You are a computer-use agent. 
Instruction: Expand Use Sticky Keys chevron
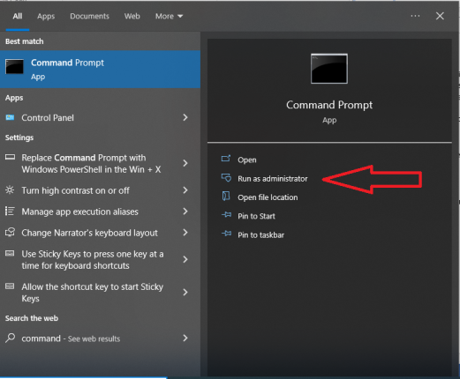(185, 260)
